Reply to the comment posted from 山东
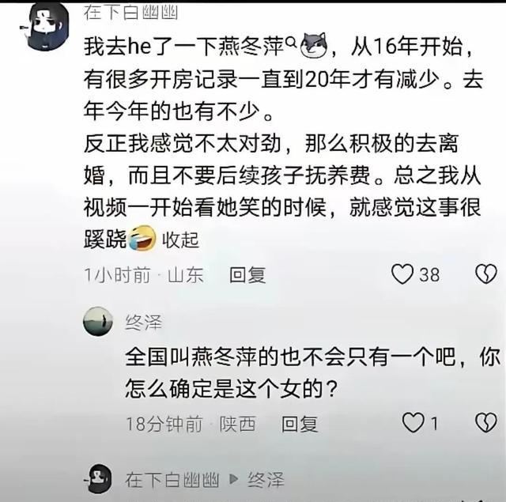Image resolution: width=506 pixels, height=502 pixels. [x=247, y=275]
